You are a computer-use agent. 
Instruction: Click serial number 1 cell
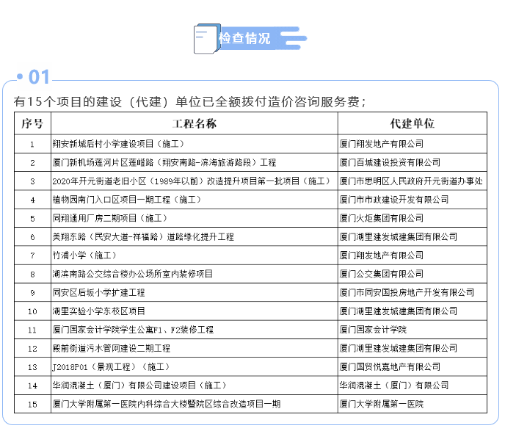click(32, 144)
